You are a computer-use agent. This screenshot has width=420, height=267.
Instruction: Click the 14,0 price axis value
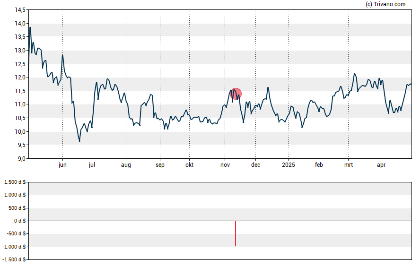tap(20, 24)
